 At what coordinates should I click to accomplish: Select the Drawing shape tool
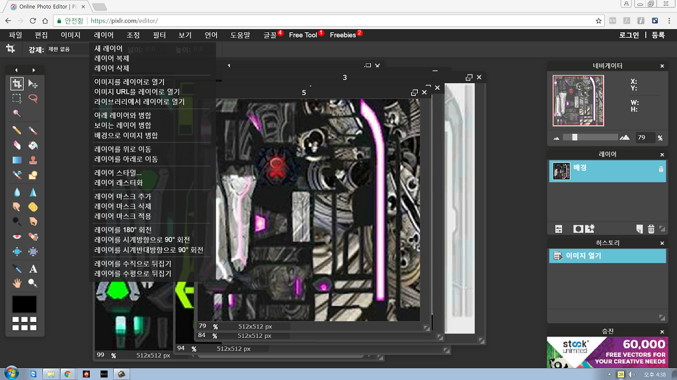(x=33, y=174)
